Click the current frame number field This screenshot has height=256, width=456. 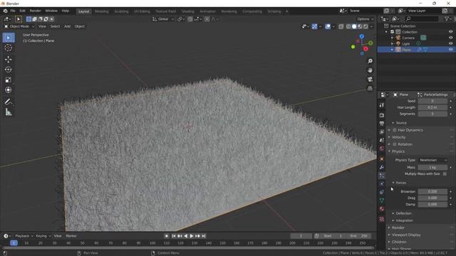pos(301,236)
